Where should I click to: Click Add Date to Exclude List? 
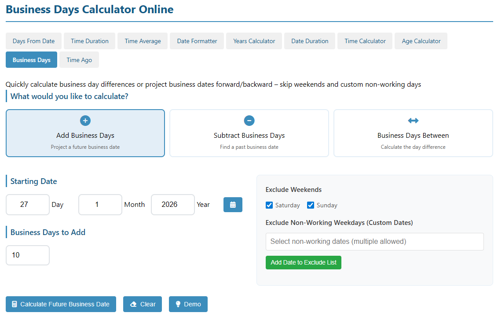click(x=304, y=262)
